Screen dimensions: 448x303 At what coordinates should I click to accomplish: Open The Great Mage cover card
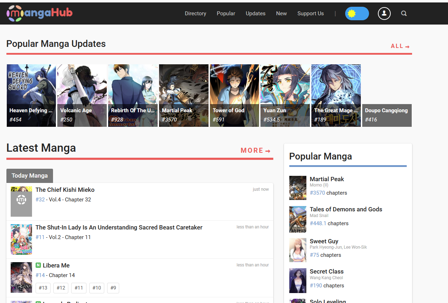tap(336, 96)
